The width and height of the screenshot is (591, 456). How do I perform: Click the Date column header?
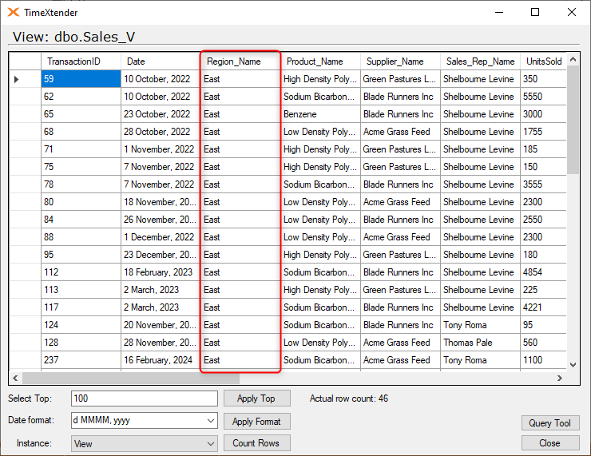point(161,61)
